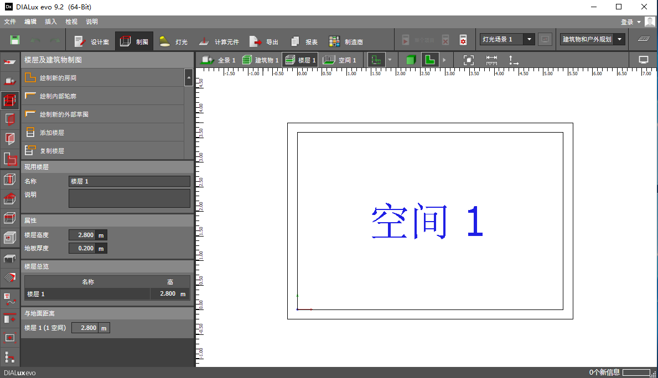The width and height of the screenshot is (658, 378).
Task: Select the building opening door sidebar tool
Action: coord(10,119)
